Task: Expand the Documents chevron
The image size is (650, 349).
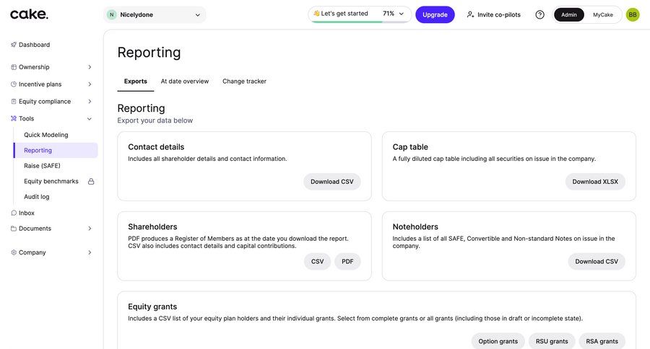Action: [x=90, y=229]
